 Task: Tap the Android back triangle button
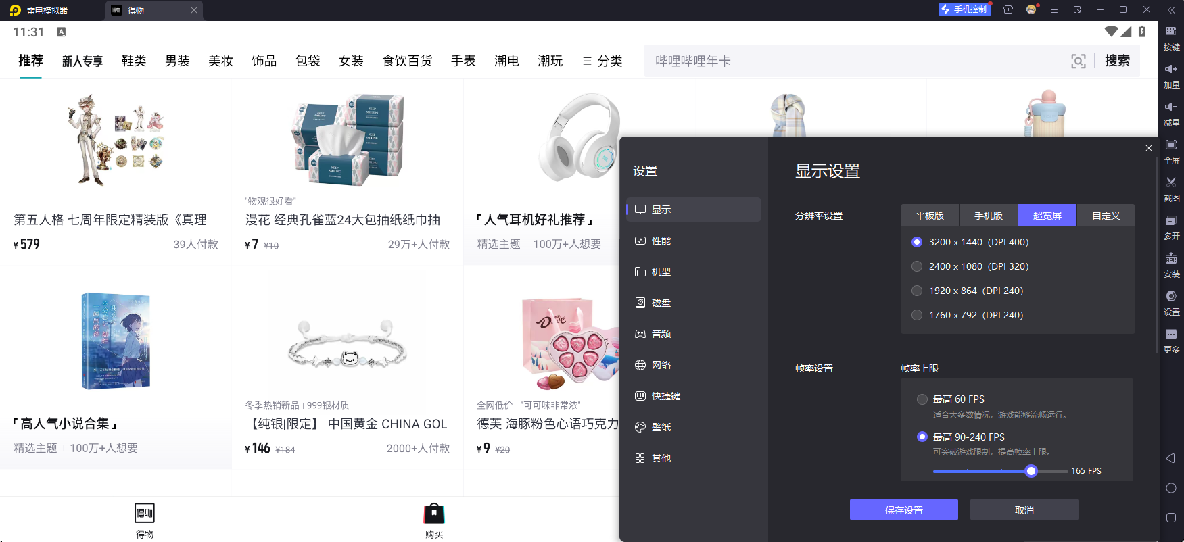[x=1170, y=458]
